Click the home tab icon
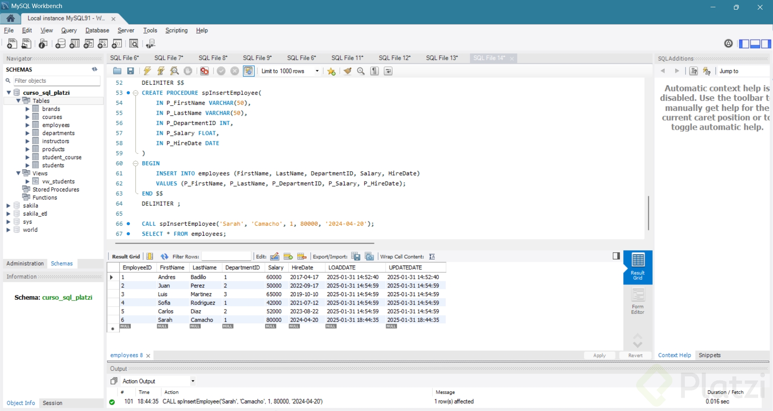 click(11, 18)
